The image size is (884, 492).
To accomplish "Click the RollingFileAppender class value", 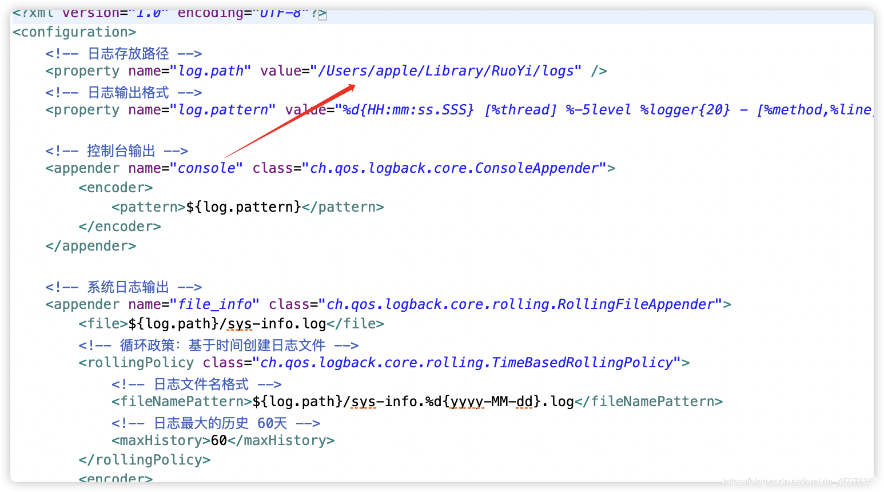I will click(520, 304).
